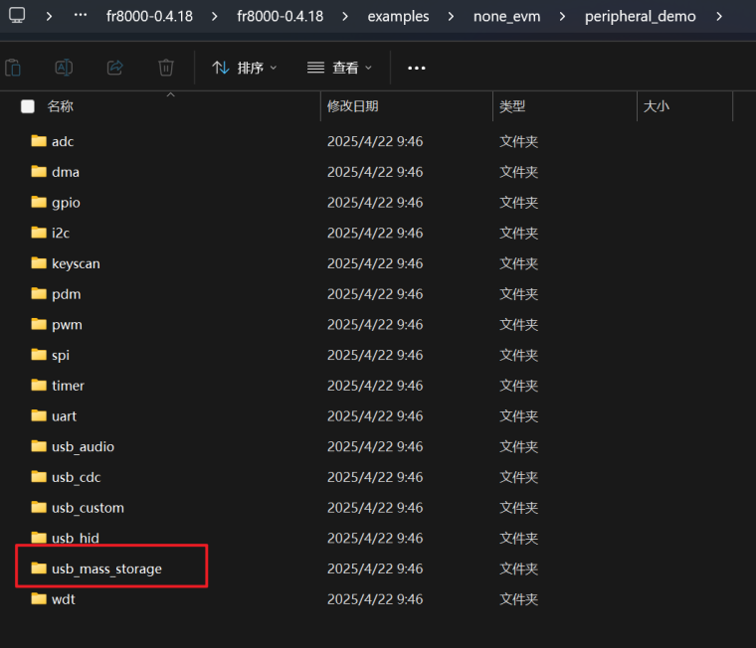Click the This PC monitor icon

click(x=18, y=16)
